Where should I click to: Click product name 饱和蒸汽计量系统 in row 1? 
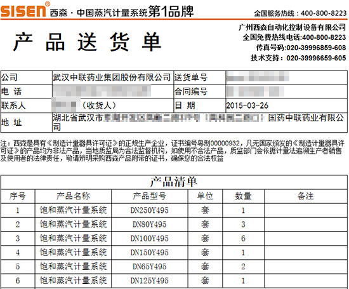[73, 210]
